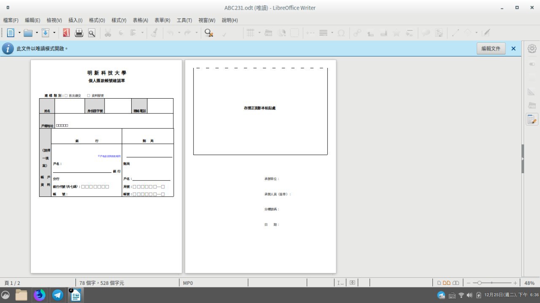Open sidebar settings gear icon
This screenshot has height=303, width=540.
click(532, 48)
